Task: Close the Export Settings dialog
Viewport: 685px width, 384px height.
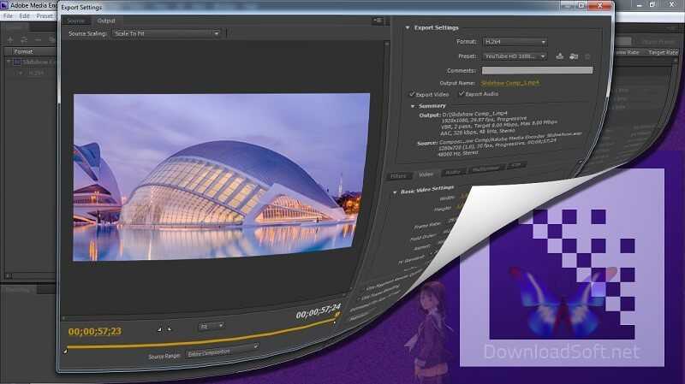Action: pyautogui.click(x=600, y=6)
